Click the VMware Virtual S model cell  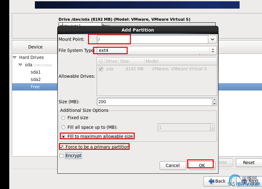(179, 69)
